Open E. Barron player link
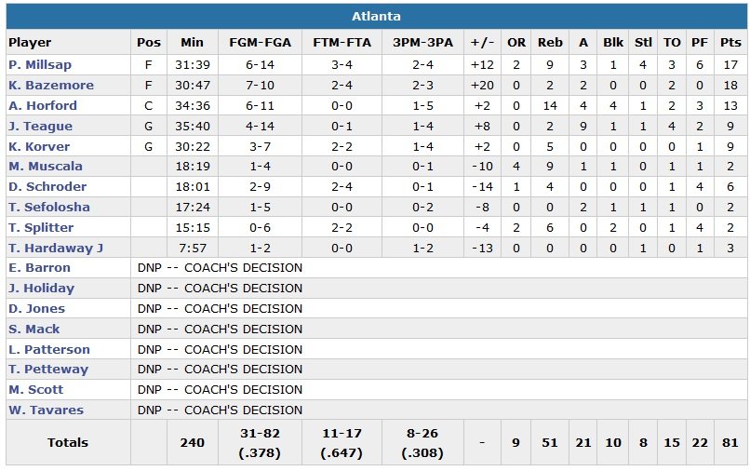Viewport: 750px width, 471px height. (39, 268)
